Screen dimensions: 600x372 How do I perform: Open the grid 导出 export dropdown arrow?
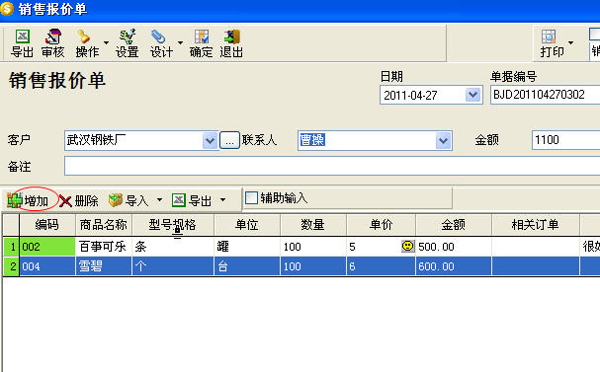coord(222,199)
